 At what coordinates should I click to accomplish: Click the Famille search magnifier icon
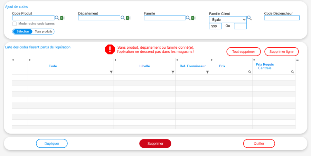188,18
